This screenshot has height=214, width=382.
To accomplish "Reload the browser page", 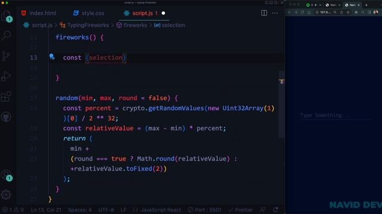I will point(303,12).
